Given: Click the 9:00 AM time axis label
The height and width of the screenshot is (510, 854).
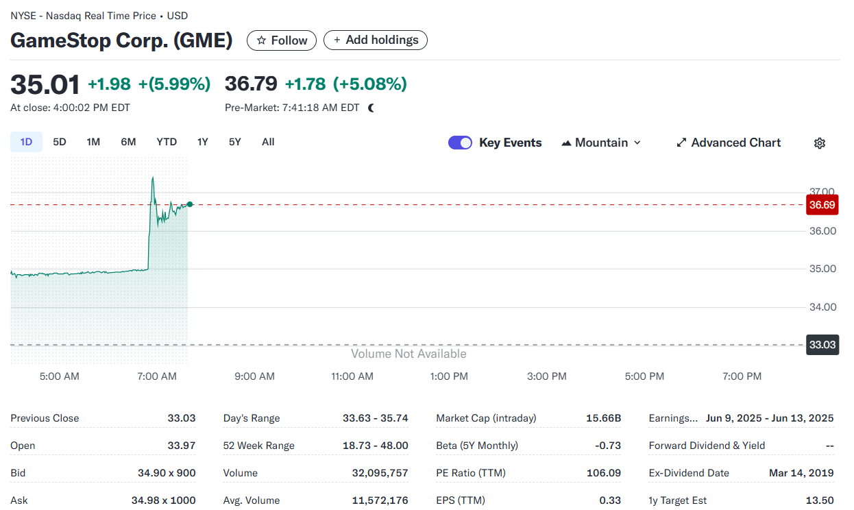Looking at the screenshot, I should 254,376.
